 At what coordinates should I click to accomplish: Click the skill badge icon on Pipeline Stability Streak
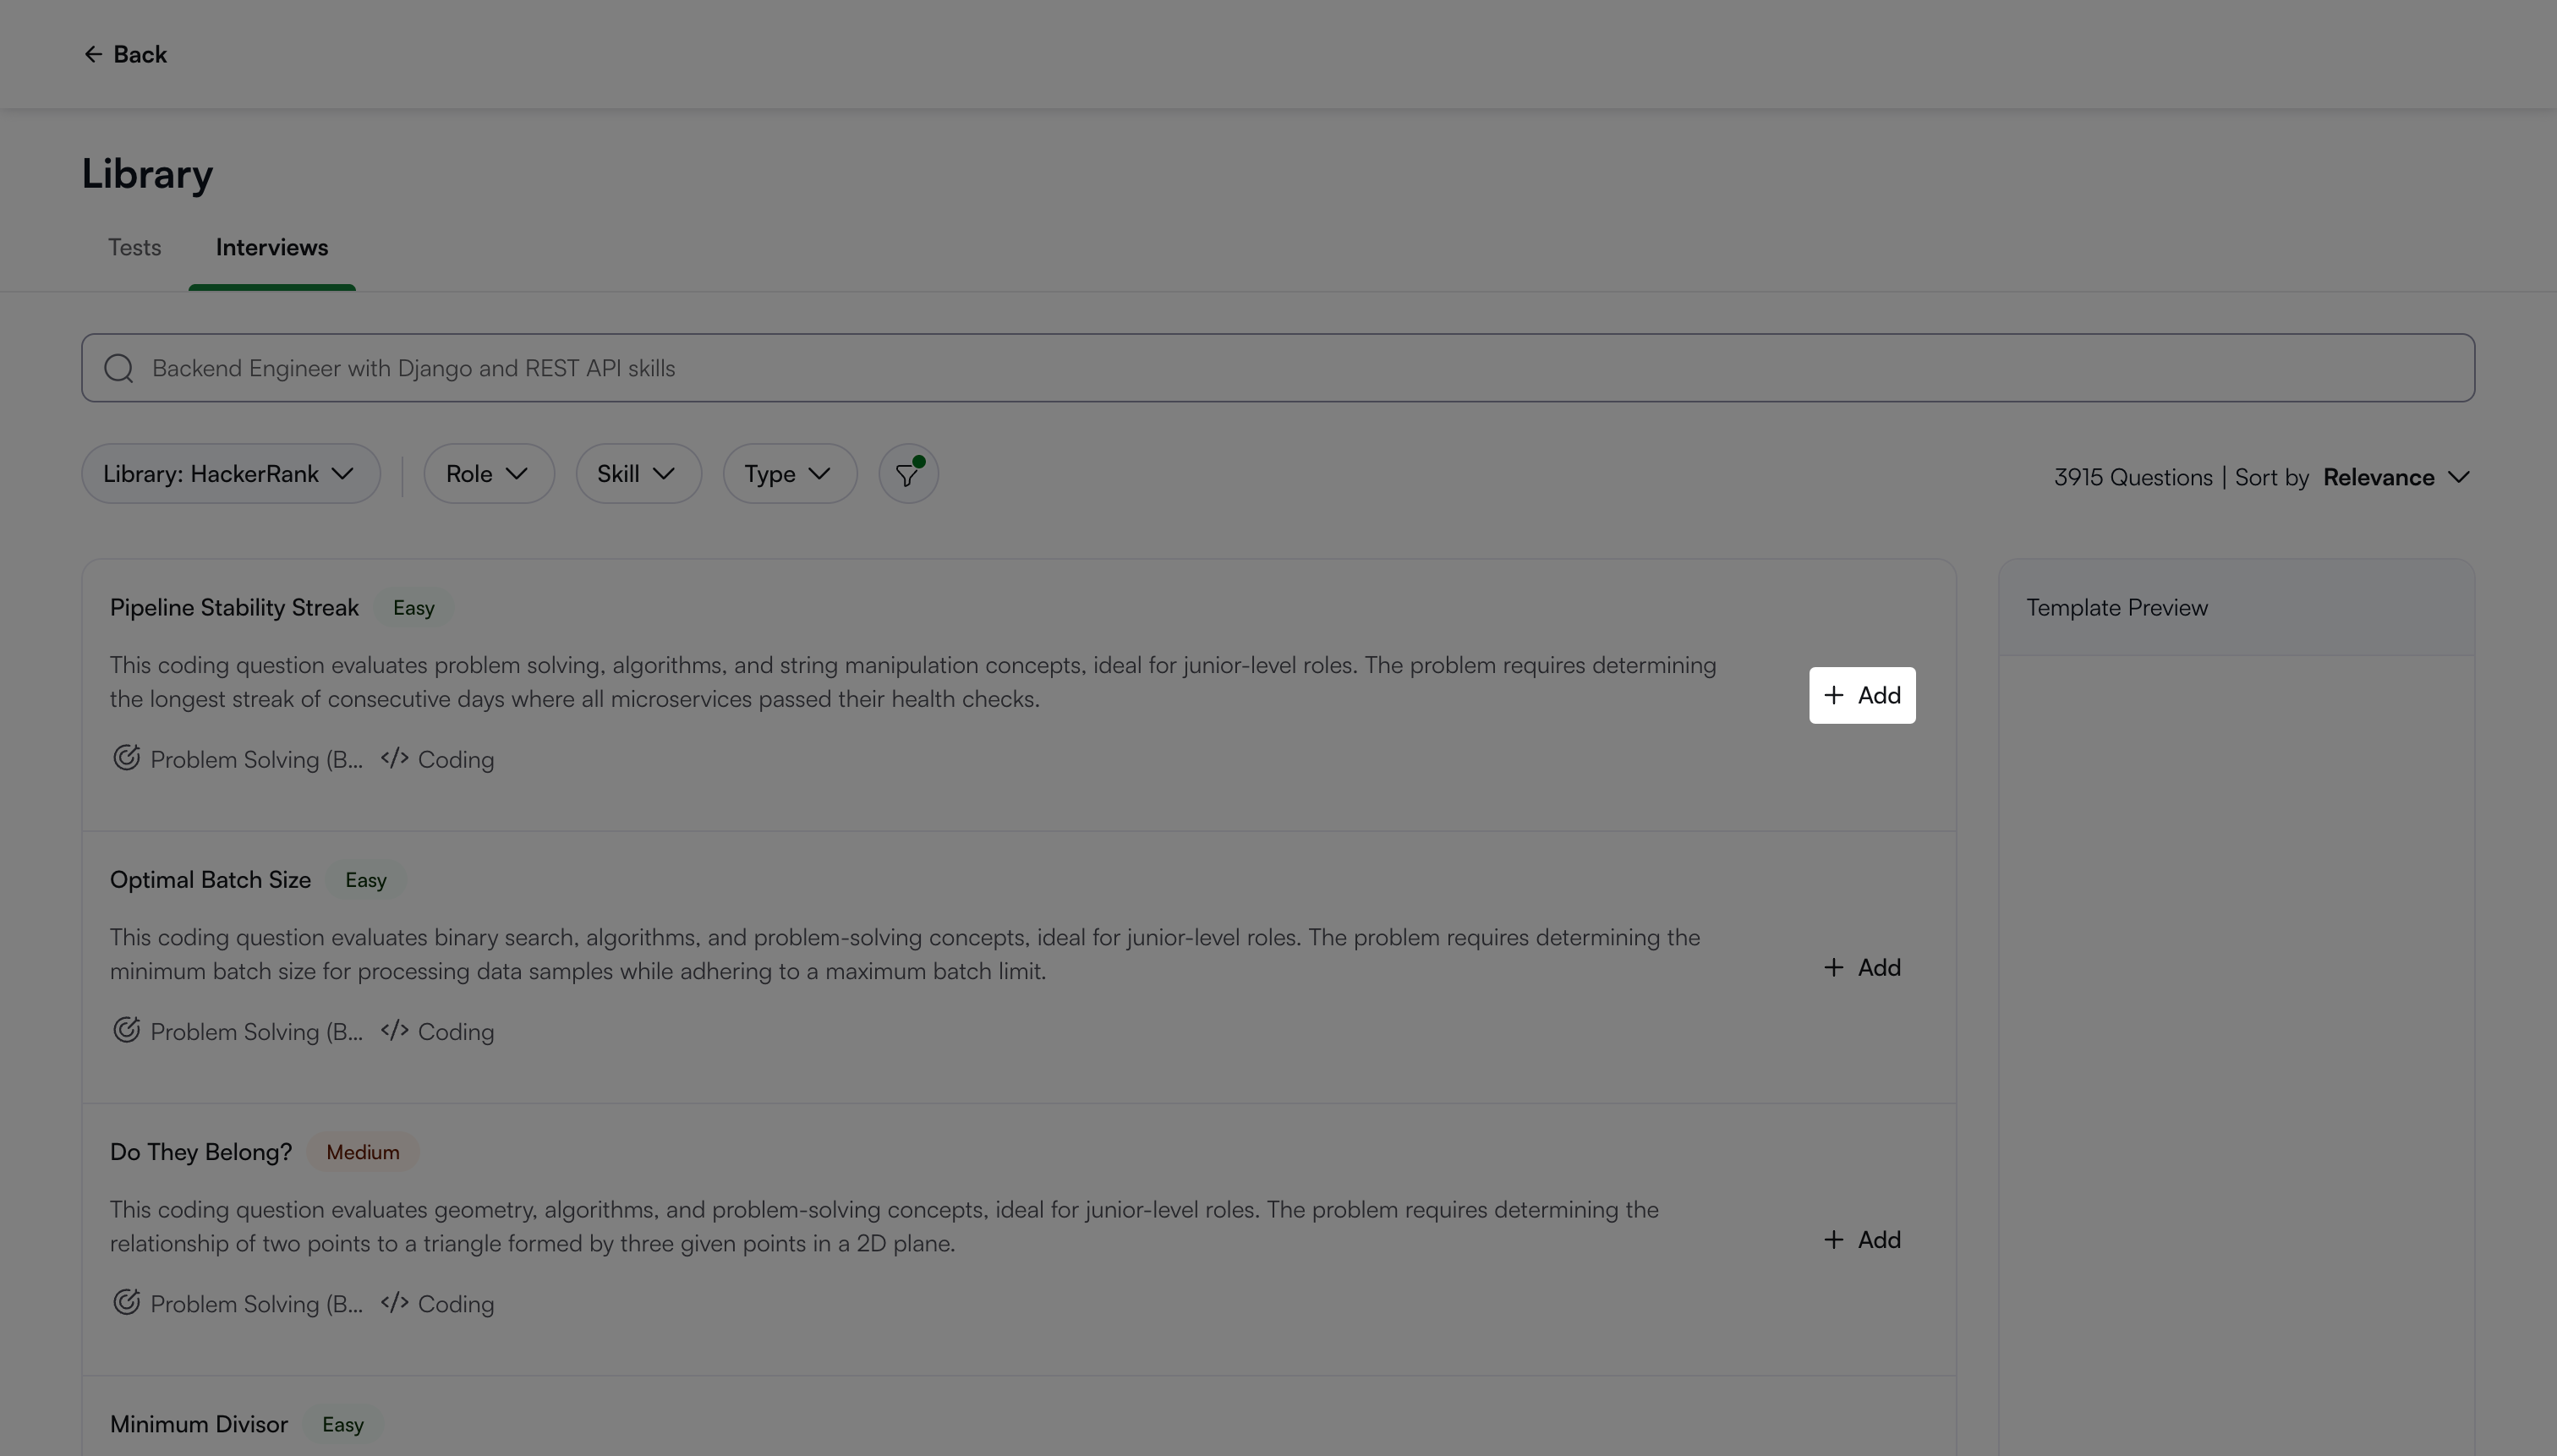[x=126, y=758]
